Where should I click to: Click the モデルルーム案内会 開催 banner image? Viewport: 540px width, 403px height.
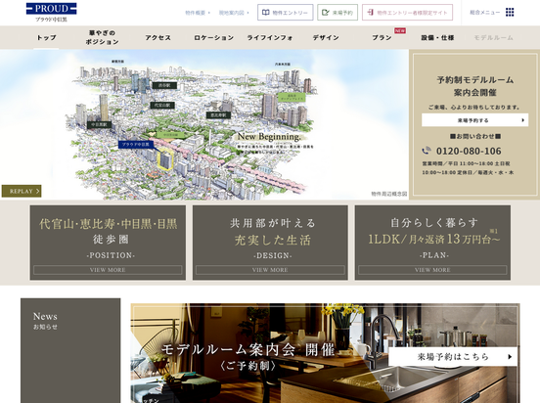[x=325, y=353]
